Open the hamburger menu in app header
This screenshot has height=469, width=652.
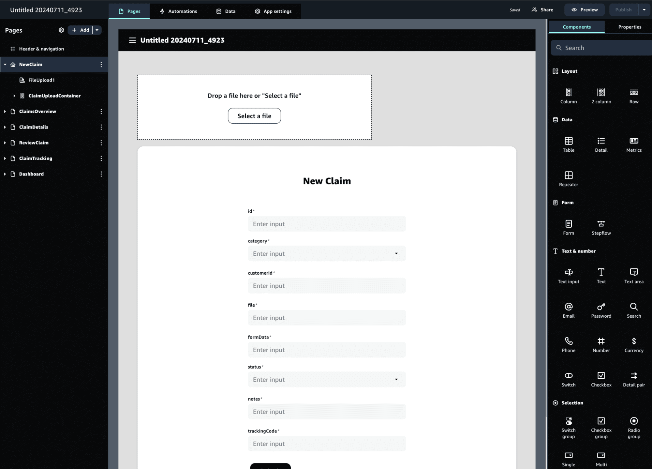point(132,40)
